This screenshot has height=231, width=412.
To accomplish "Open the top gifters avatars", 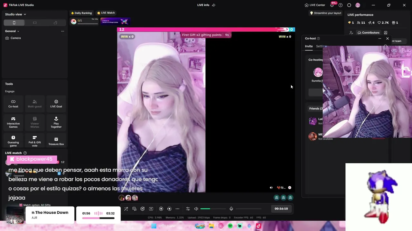I will click(128, 198).
